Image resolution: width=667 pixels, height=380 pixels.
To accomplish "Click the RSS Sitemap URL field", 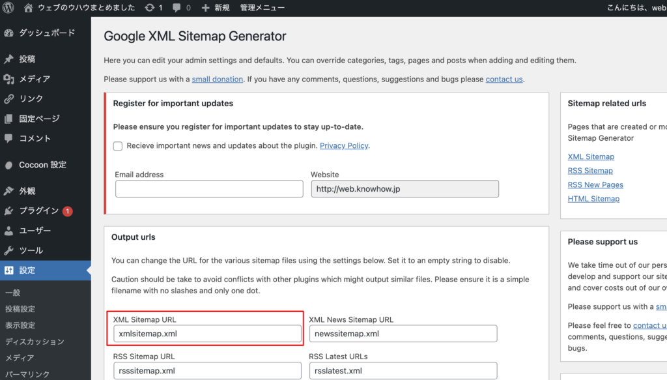I will [208, 371].
